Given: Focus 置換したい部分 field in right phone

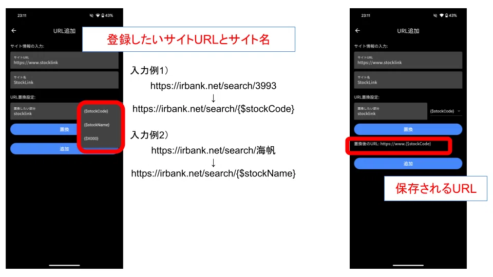Looking at the screenshot, I should coord(390,111).
